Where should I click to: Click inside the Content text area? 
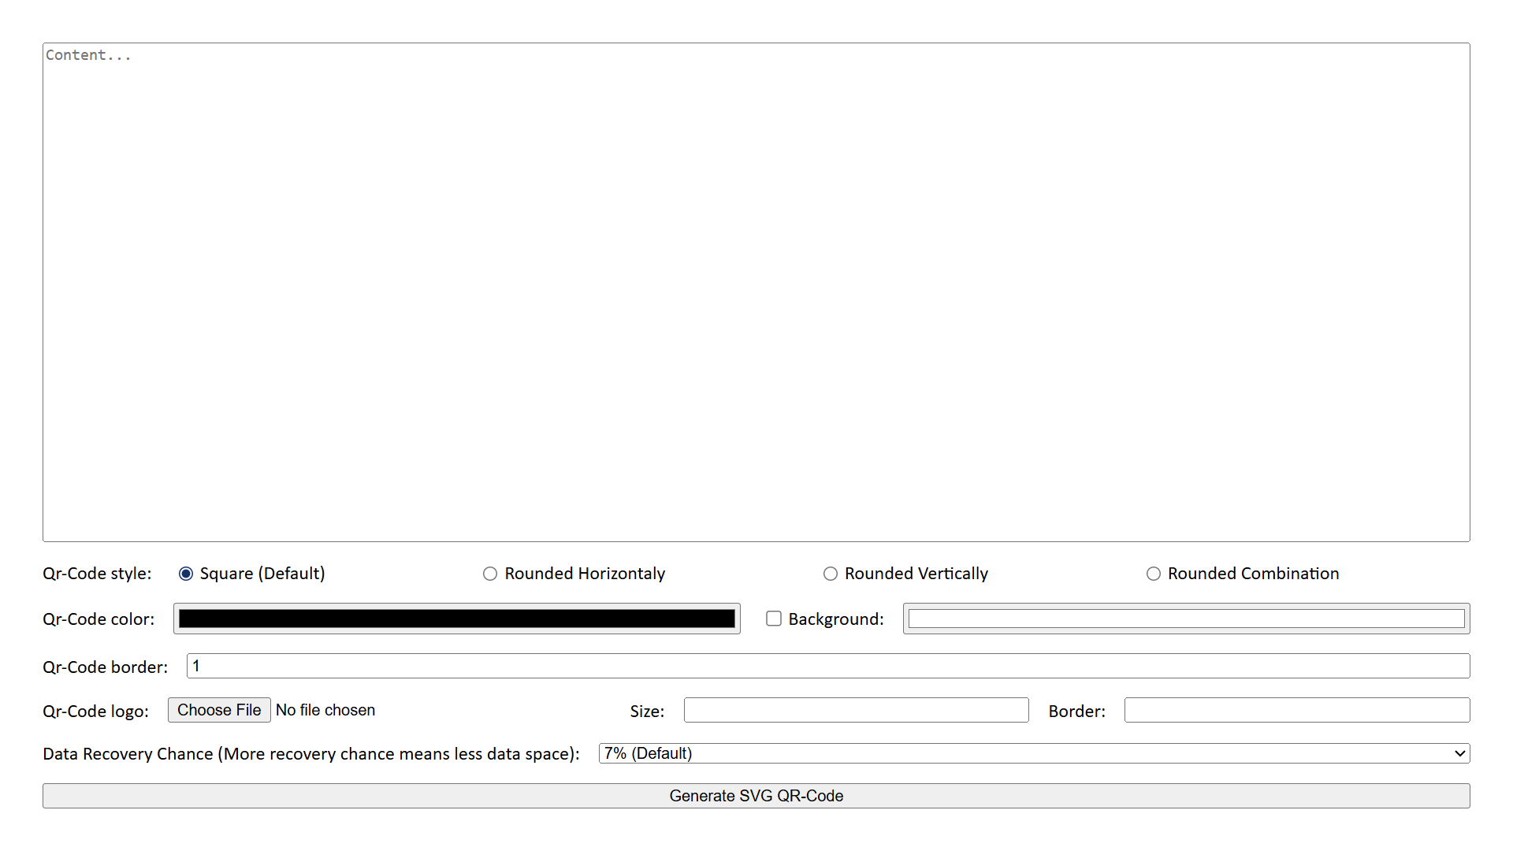coord(756,292)
